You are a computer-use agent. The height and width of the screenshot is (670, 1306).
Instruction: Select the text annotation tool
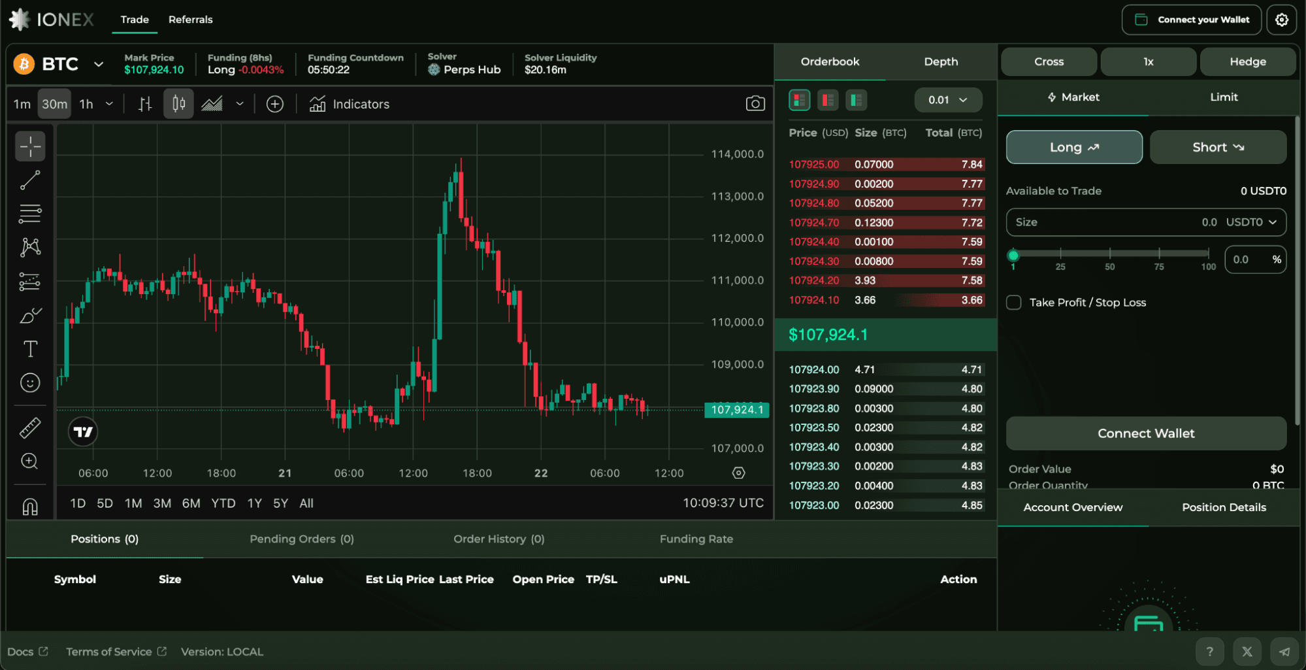(30, 348)
